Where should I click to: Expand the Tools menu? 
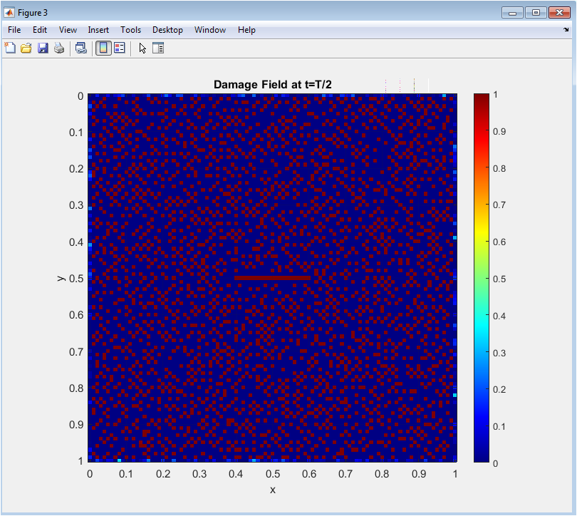click(x=130, y=30)
